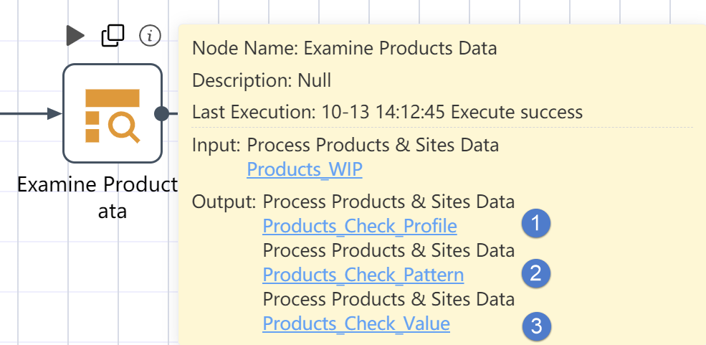The width and height of the screenshot is (706, 345).
Task: Run the node with the play icon
Action: [x=75, y=36]
